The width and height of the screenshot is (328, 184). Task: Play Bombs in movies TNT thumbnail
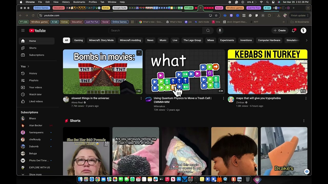(x=103, y=72)
